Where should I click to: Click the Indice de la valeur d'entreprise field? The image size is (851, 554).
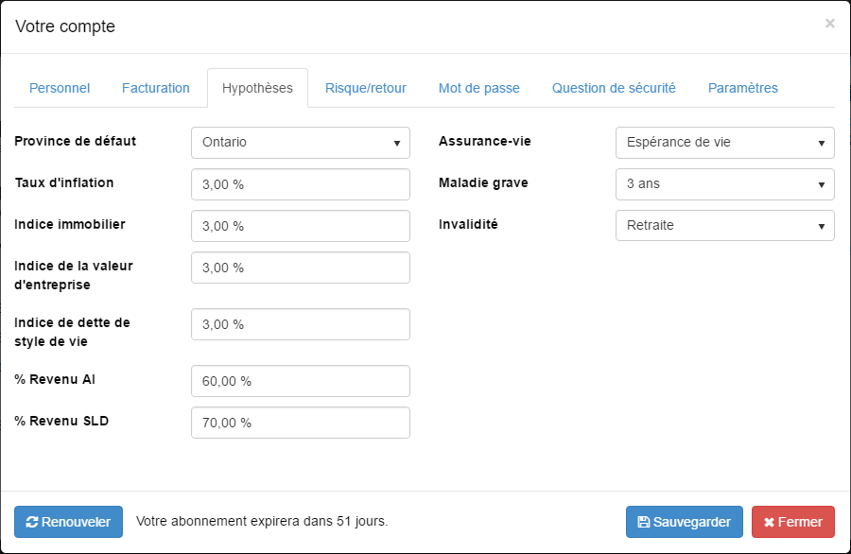click(x=301, y=268)
